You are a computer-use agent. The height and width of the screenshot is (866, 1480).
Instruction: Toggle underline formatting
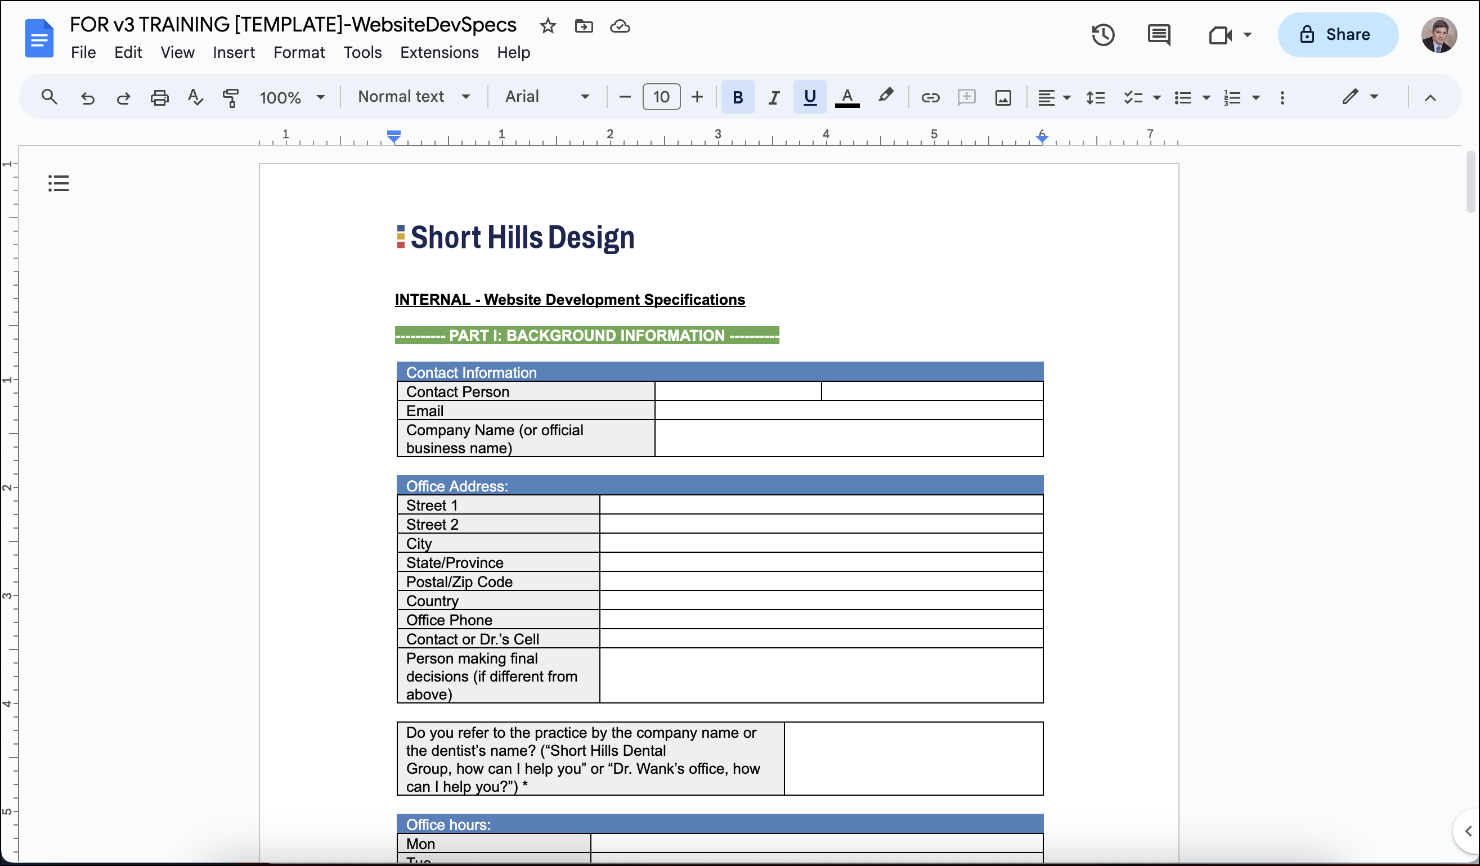809,97
